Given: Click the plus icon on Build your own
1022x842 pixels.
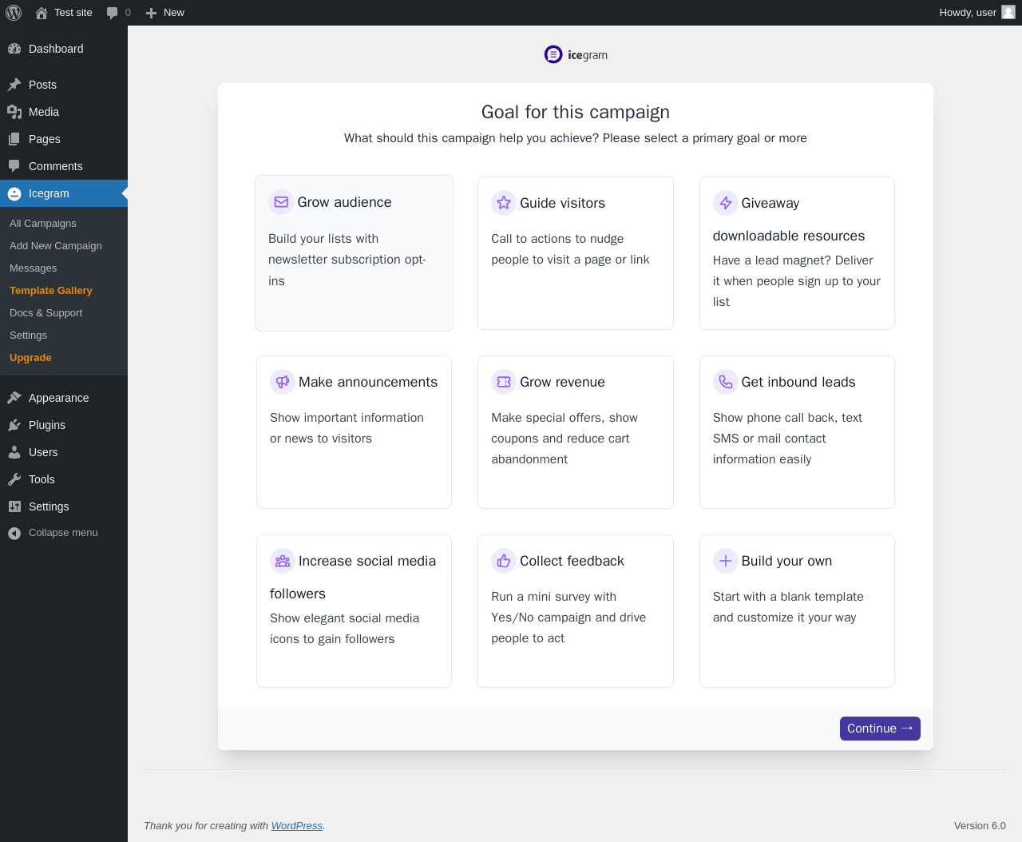Looking at the screenshot, I should 725,561.
